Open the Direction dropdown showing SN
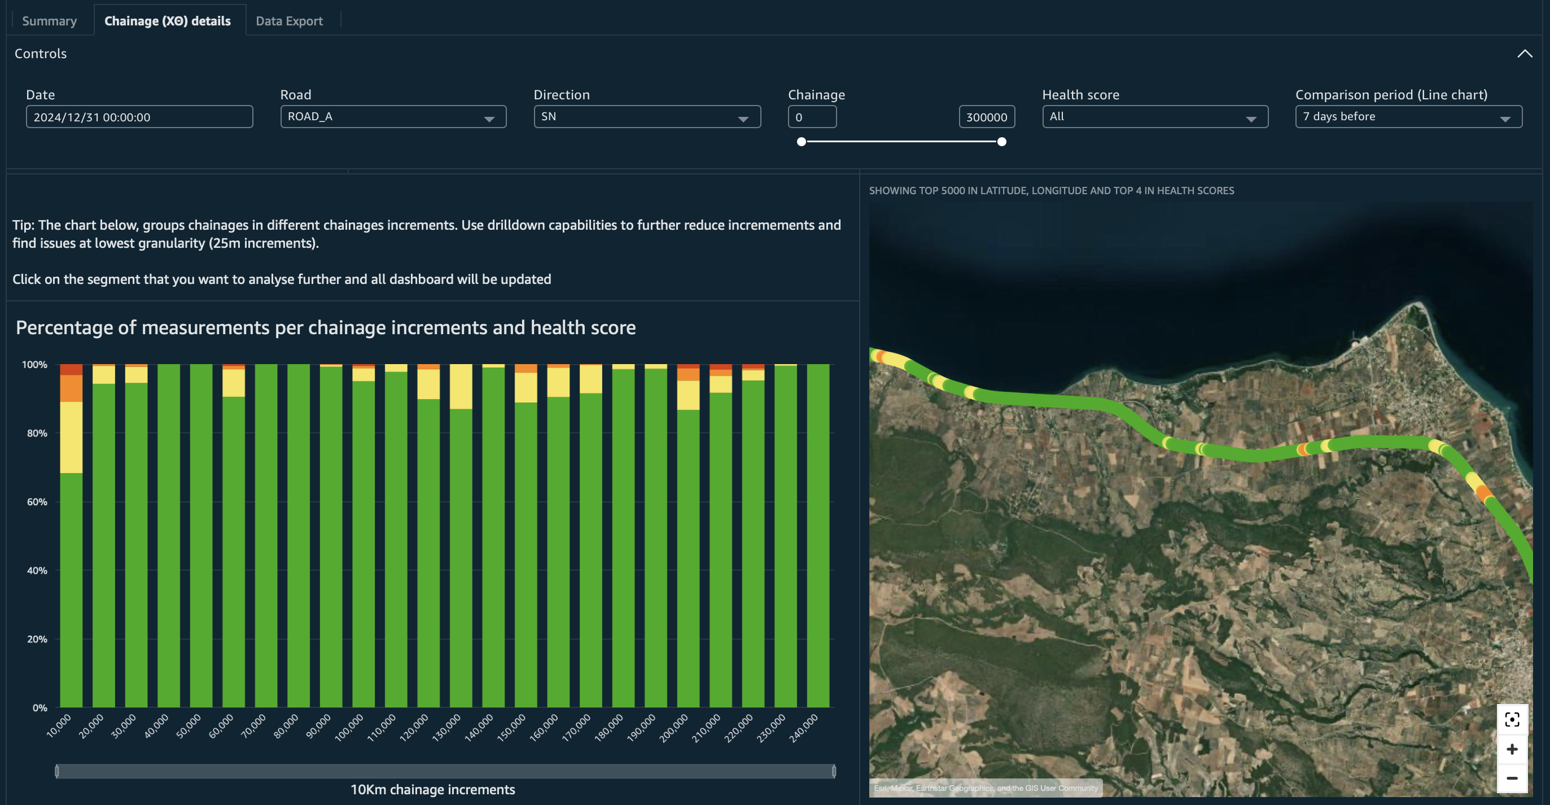The height and width of the screenshot is (805, 1550). click(647, 117)
